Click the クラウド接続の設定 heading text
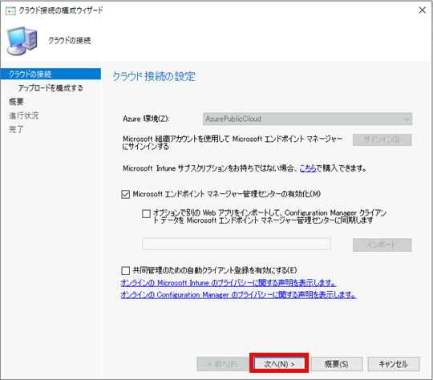The height and width of the screenshot is (380, 433). pyautogui.click(x=154, y=76)
